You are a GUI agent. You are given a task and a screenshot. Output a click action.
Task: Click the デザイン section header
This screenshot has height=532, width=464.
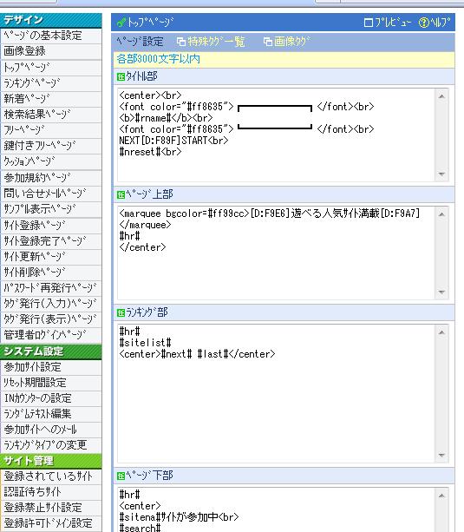click(51, 20)
